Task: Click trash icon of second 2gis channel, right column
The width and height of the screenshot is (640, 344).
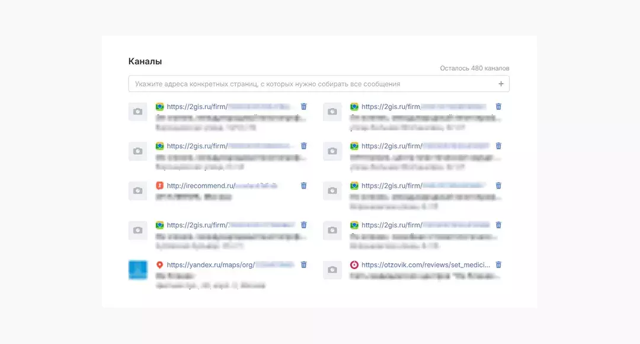Action: pyautogui.click(x=498, y=146)
